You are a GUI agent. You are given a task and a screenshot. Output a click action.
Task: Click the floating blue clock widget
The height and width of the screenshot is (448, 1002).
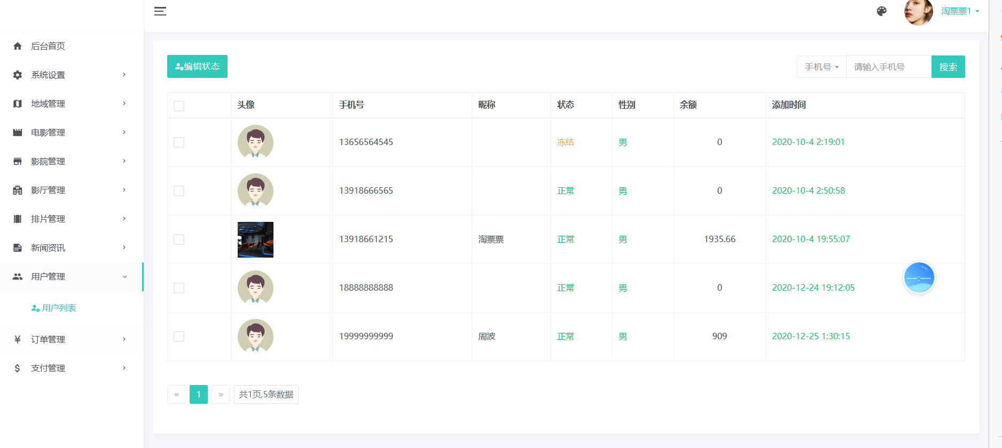point(919,278)
